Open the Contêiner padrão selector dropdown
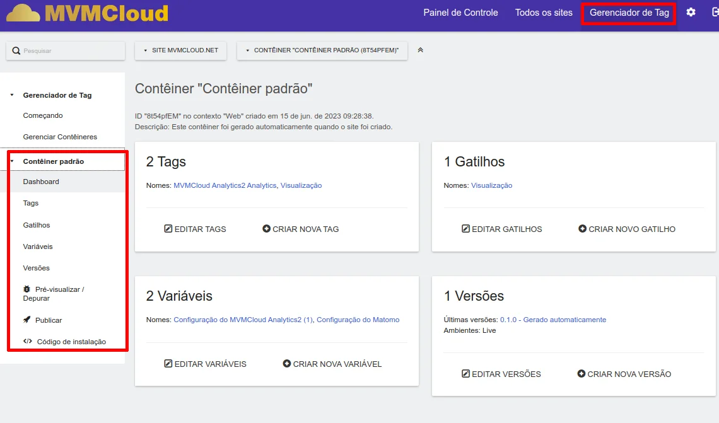 pos(322,50)
